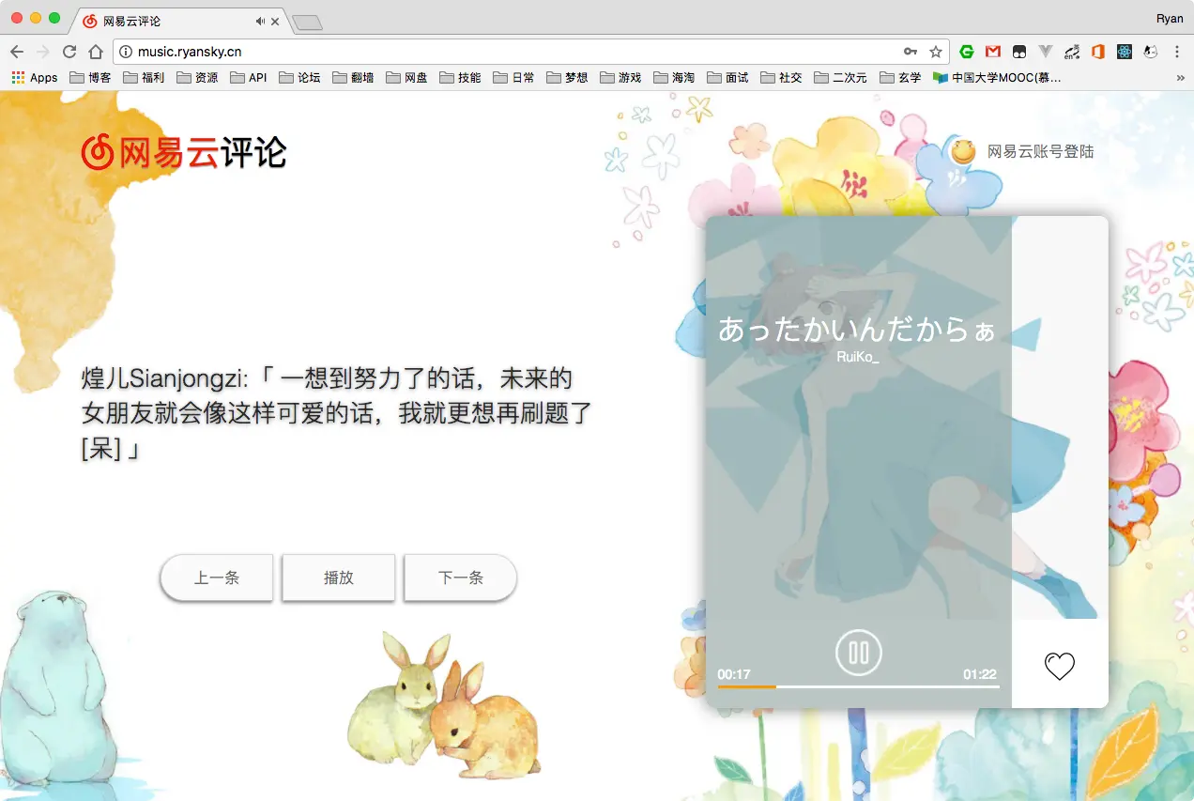Like the song with the heart icon

(x=1059, y=667)
